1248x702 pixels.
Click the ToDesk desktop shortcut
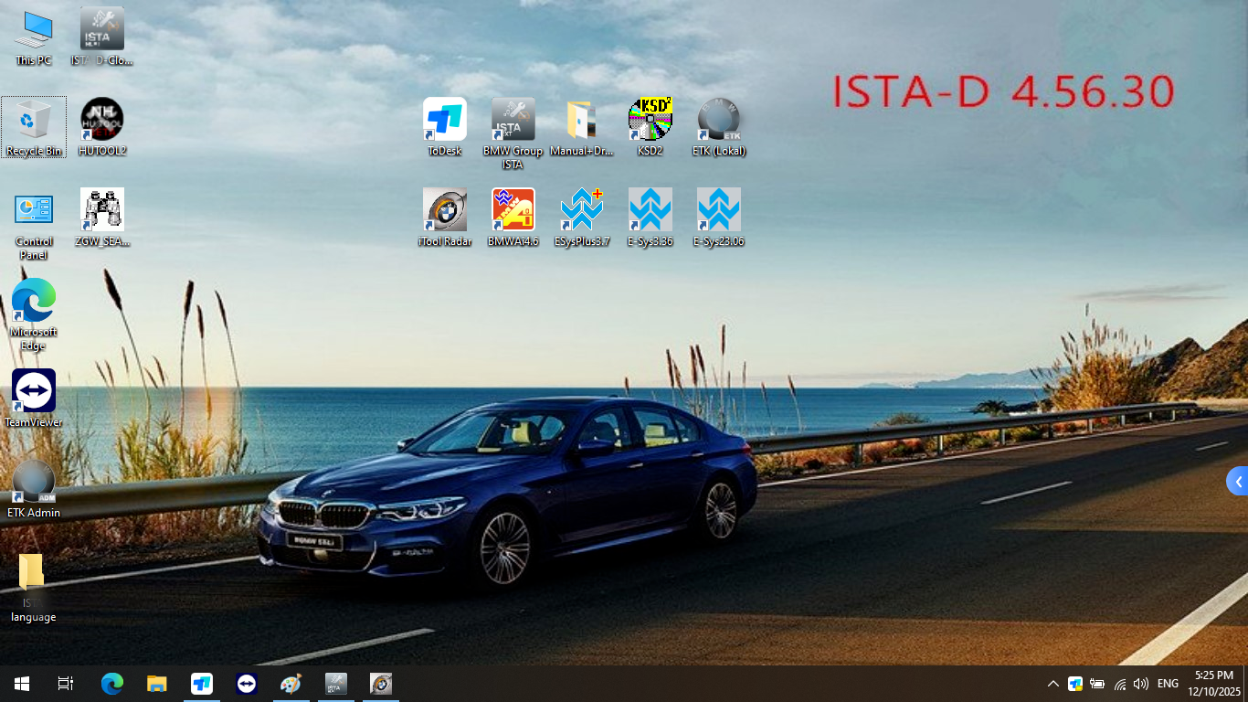tap(445, 121)
